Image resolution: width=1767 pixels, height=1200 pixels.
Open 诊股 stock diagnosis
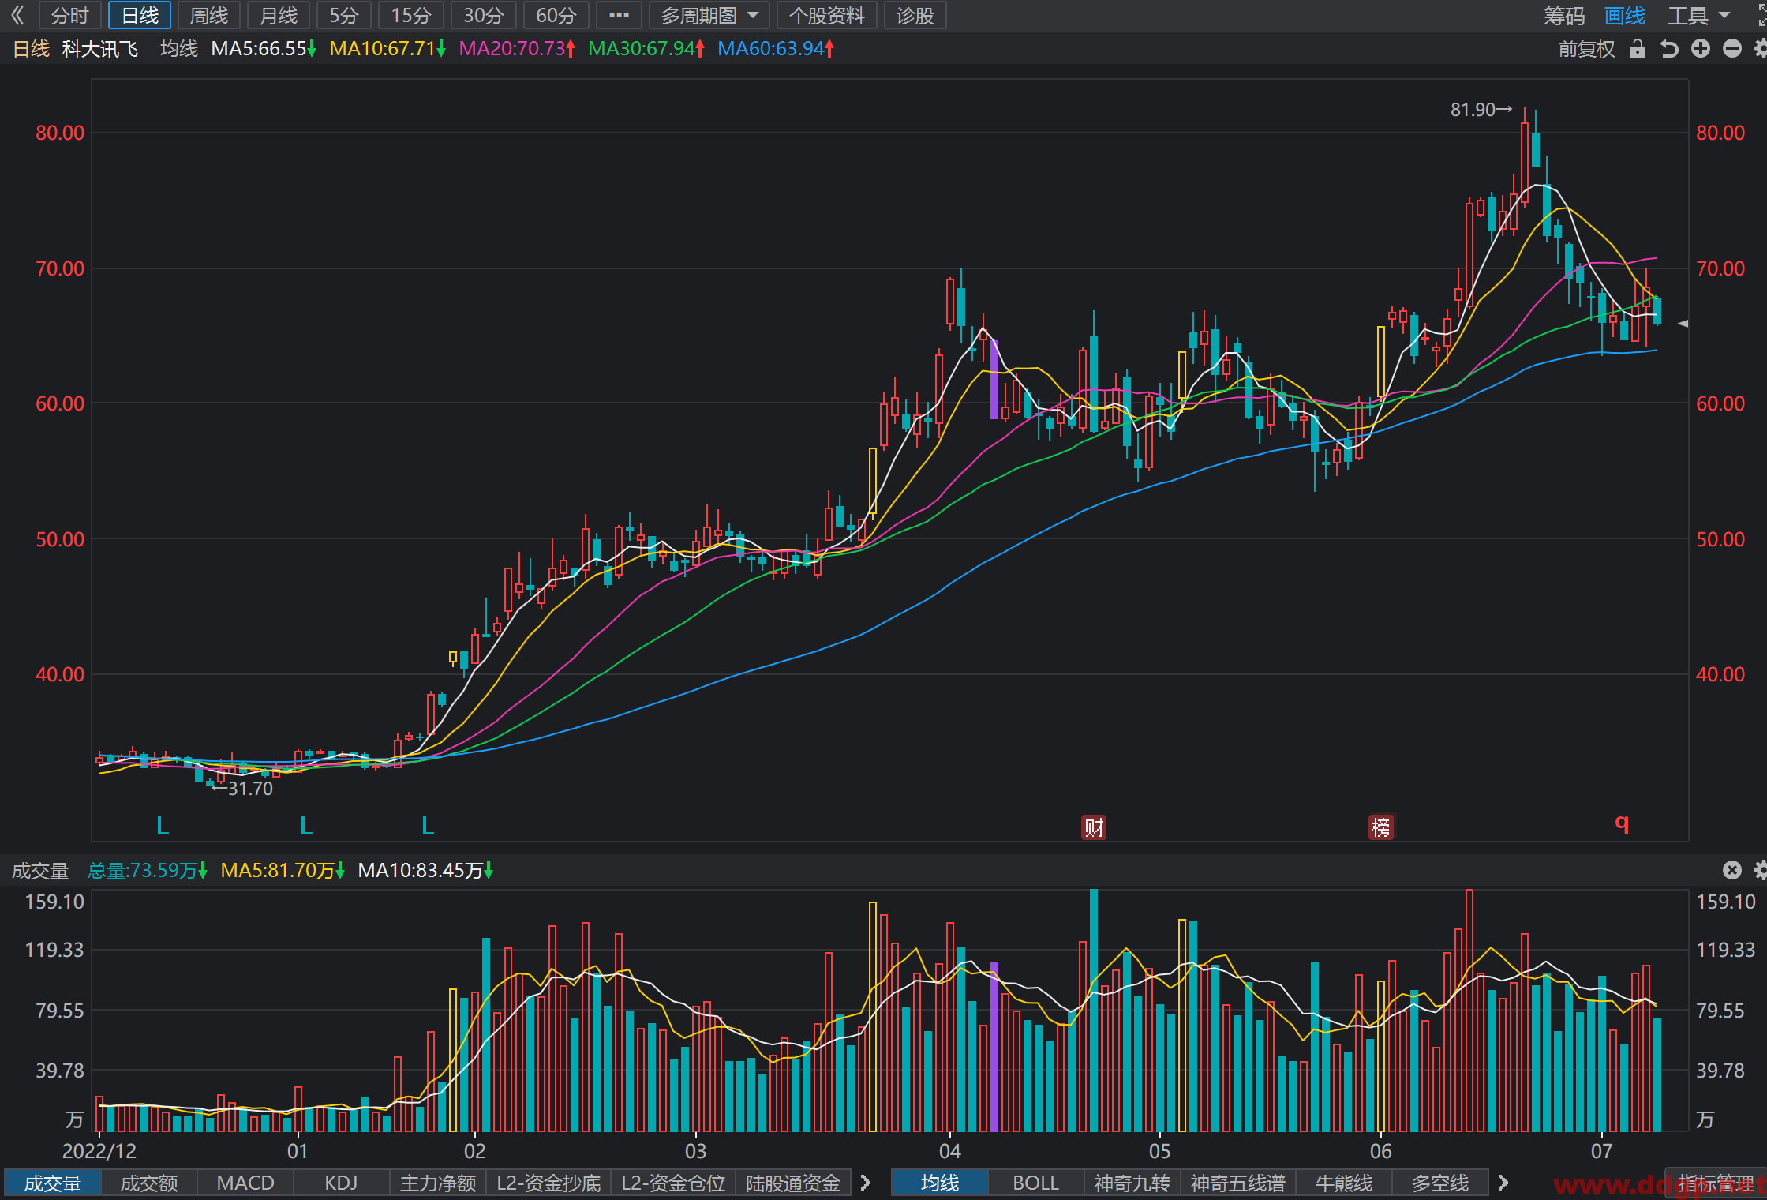(x=915, y=16)
